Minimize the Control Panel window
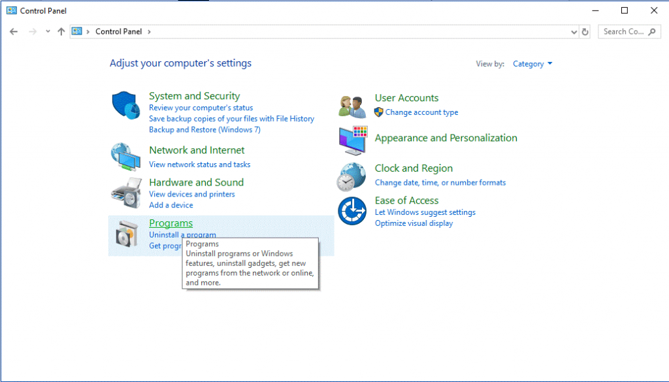 [596, 10]
